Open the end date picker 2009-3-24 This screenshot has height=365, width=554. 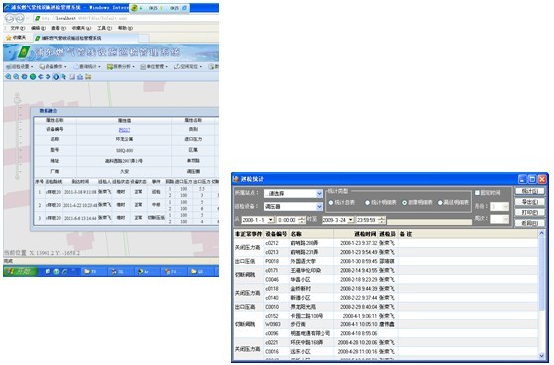pos(350,220)
